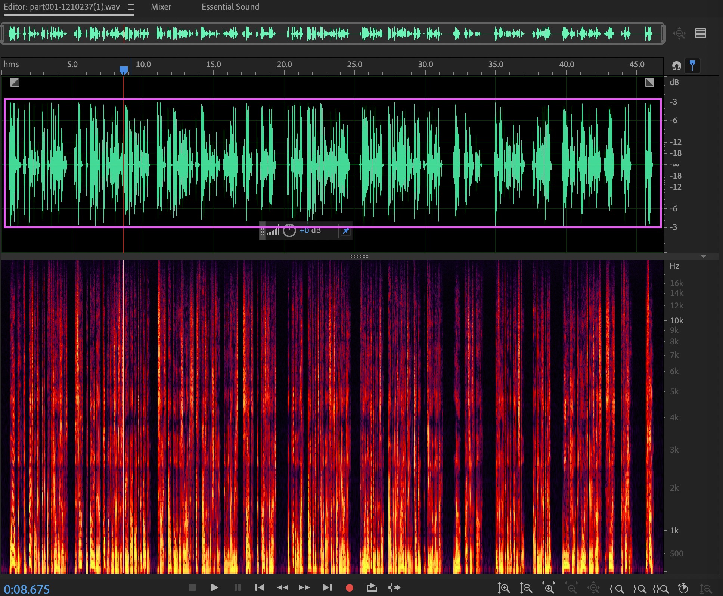Screen dimensions: 723x596
Task: Toggle snapping magnet icon
Action: [676, 66]
